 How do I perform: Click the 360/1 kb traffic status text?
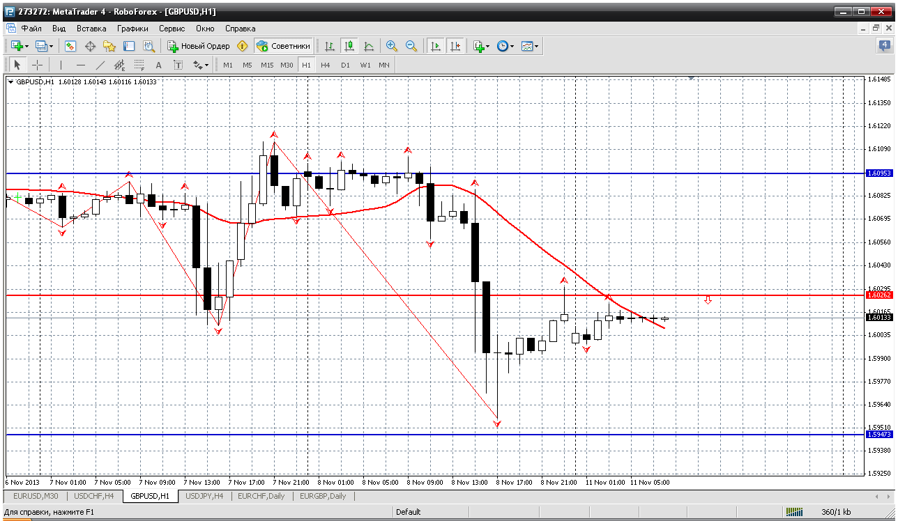836,512
